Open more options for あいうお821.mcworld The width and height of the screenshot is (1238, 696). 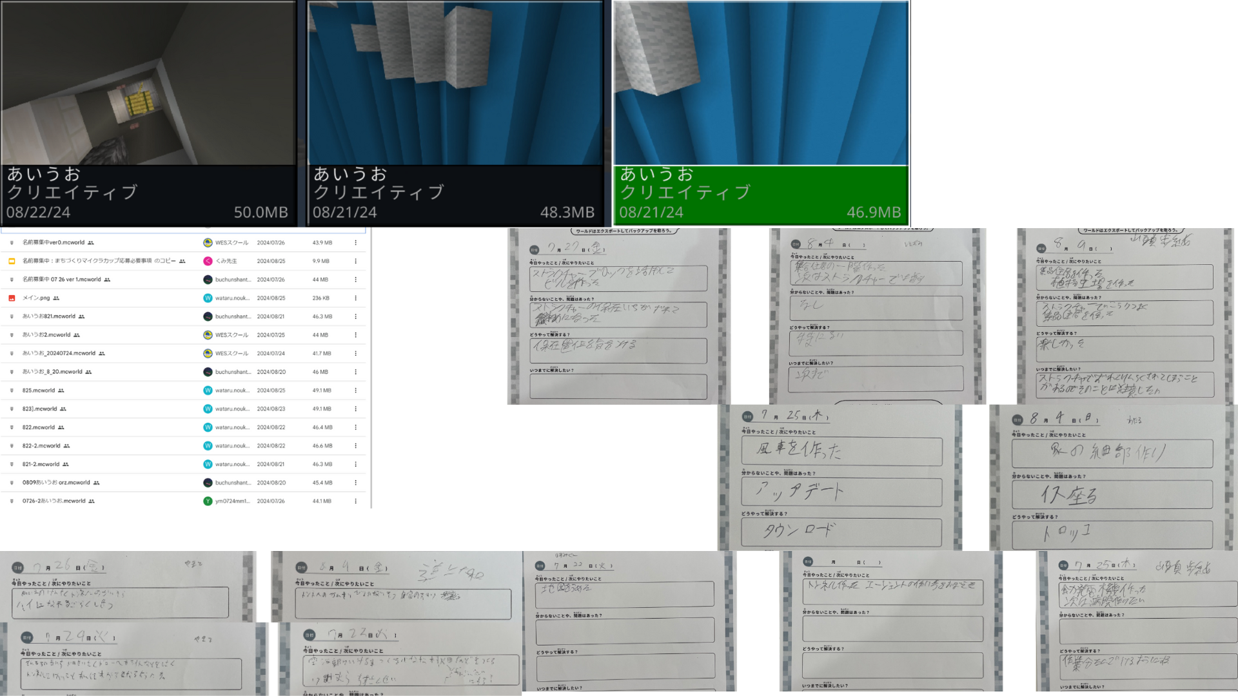[x=355, y=316]
